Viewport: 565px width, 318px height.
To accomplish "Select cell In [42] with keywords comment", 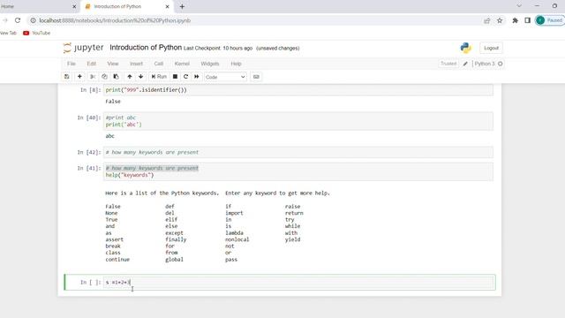I will tap(298, 152).
